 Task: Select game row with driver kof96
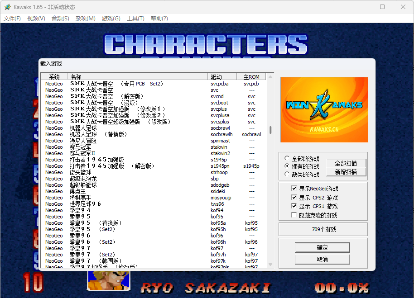click(x=153, y=236)
